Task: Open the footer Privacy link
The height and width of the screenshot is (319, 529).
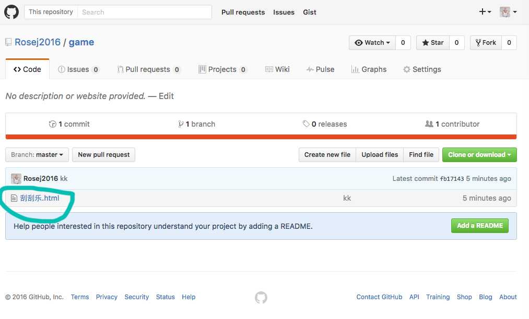Action: click(x=107, y=297)
